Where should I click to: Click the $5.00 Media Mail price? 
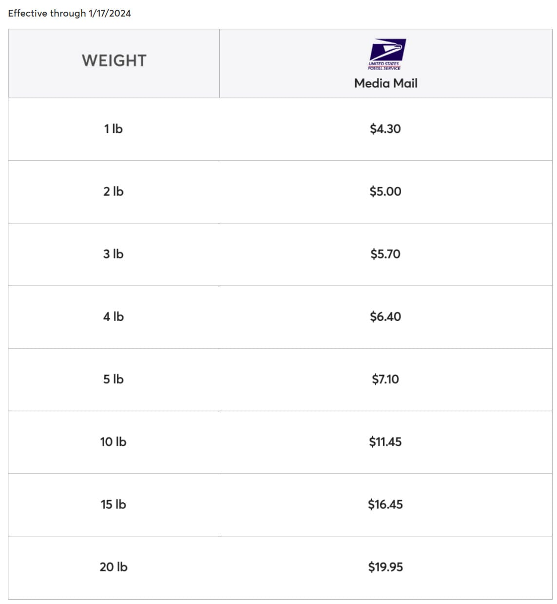385,191
